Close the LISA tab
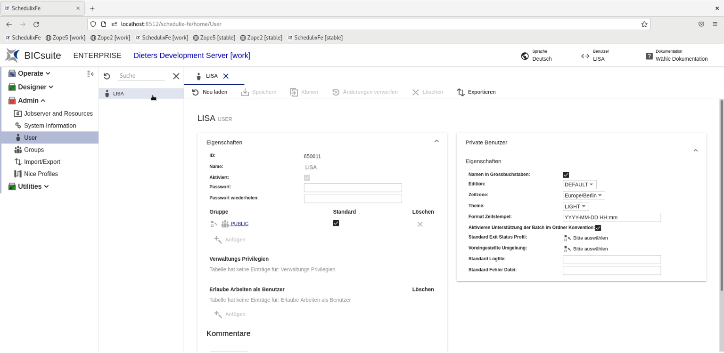The width and height of the screenshot is (724, 353). 226,76
